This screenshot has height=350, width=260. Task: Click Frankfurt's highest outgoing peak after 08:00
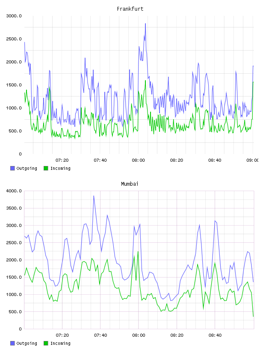pos(145,24)
